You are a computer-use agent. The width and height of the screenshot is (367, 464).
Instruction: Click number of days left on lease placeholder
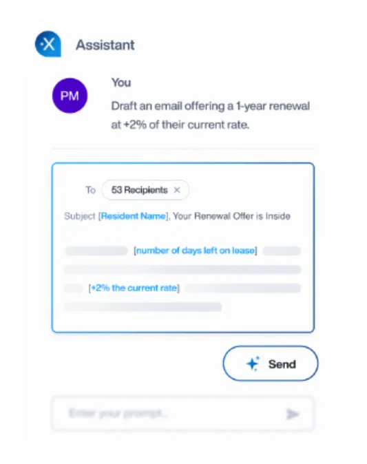pyautogui.click(x=196, y=251)
